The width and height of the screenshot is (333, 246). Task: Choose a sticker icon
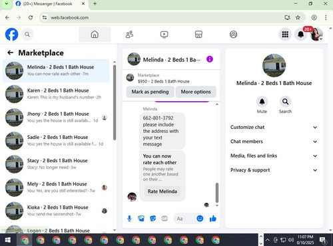pyautogui.click(x=153, y=219)
